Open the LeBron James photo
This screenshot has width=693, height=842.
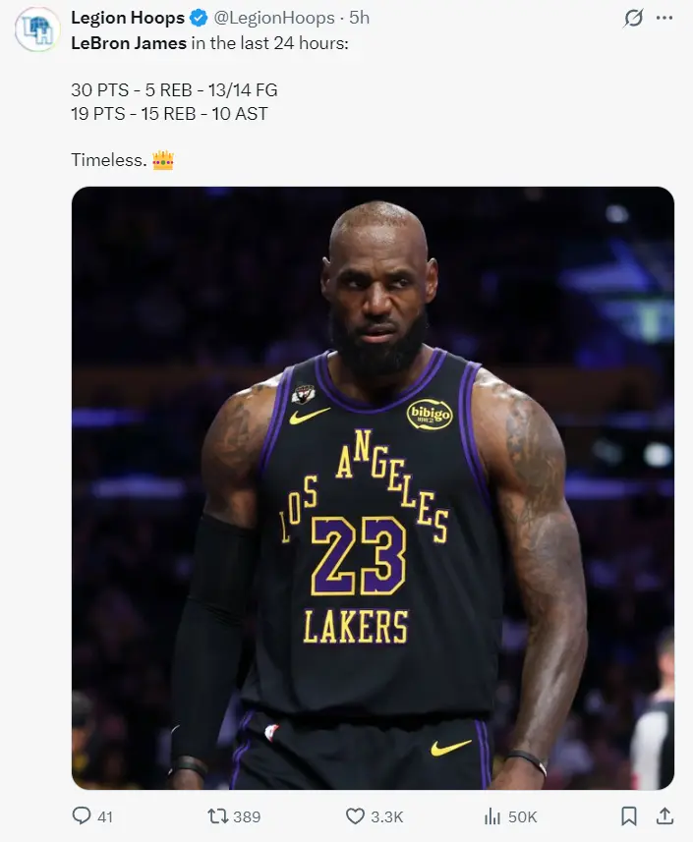coord(373,488)
